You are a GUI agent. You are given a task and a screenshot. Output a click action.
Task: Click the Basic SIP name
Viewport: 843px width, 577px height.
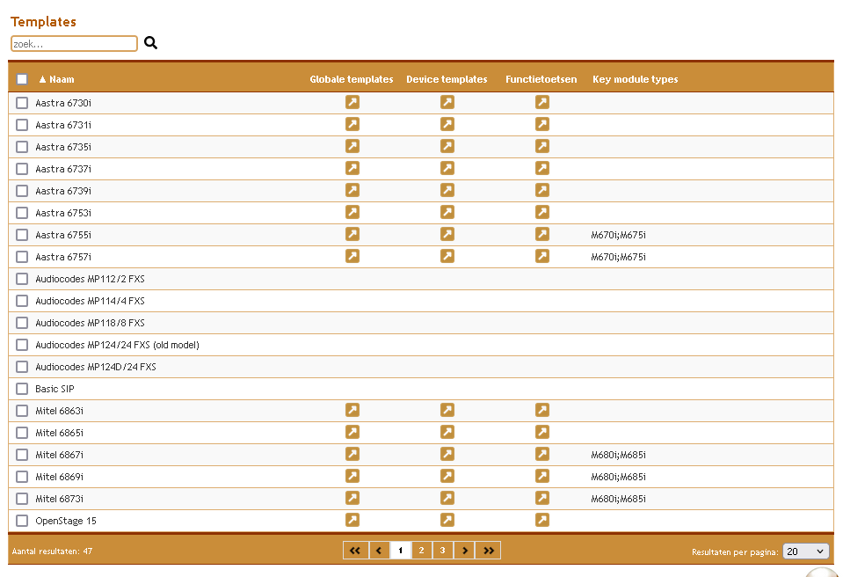pos(55,389)
